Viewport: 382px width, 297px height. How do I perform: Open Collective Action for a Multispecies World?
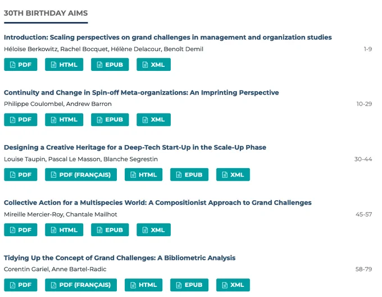tap(158, 202)
